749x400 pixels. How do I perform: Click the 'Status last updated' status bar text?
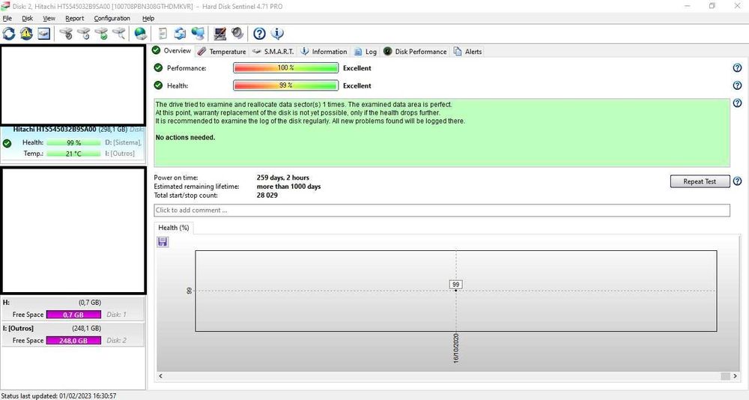[58, 396]
